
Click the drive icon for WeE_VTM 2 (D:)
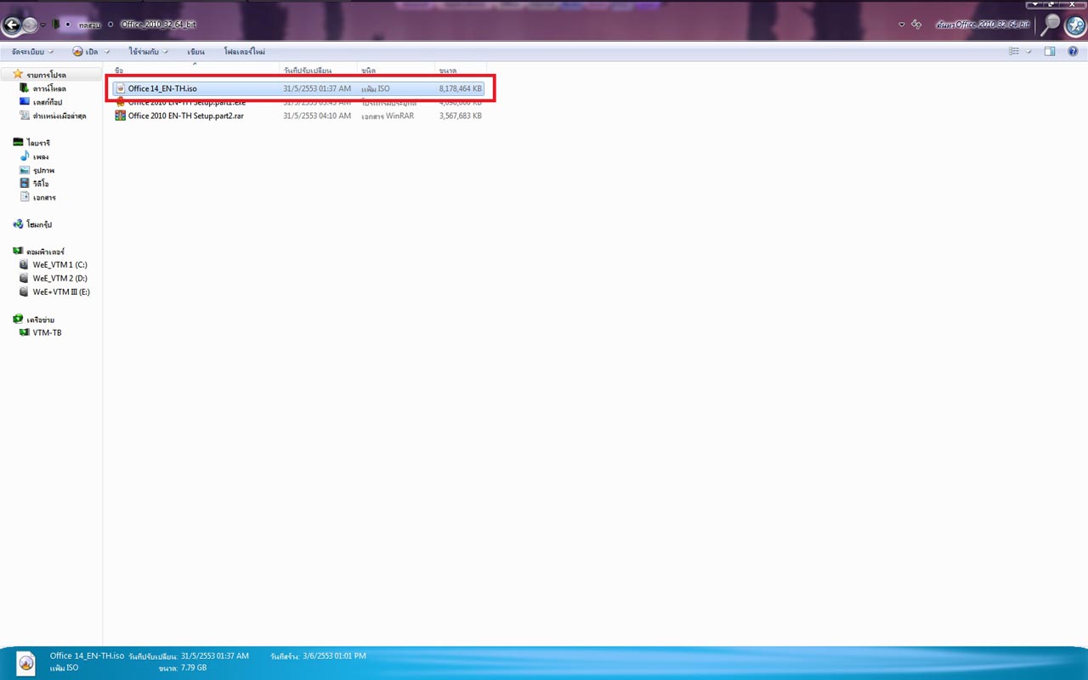(x=25, y=278)
